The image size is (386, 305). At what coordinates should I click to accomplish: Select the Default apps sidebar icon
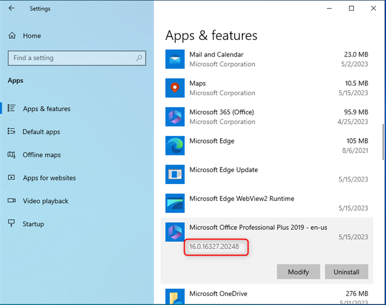(x=11, y=131)
